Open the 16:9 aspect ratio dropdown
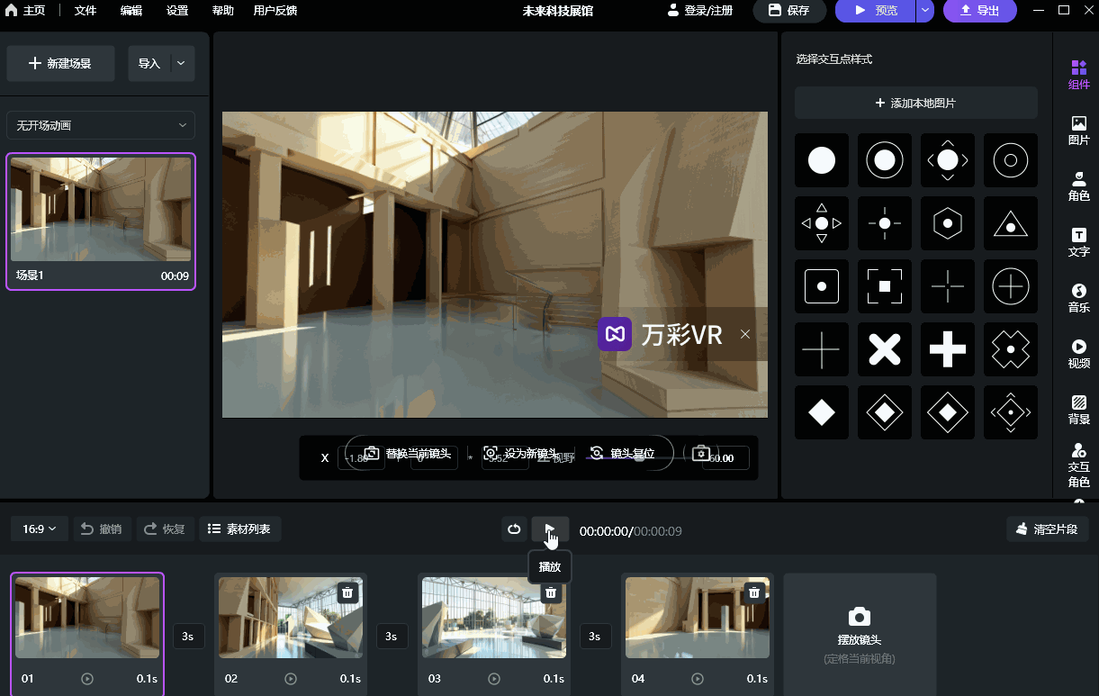Viewport: 1099px width, 696px height. (38, 529)
